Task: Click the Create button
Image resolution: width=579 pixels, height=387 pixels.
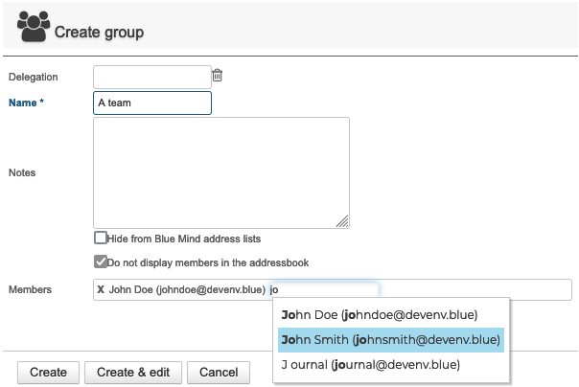Action: click(48, 373)
